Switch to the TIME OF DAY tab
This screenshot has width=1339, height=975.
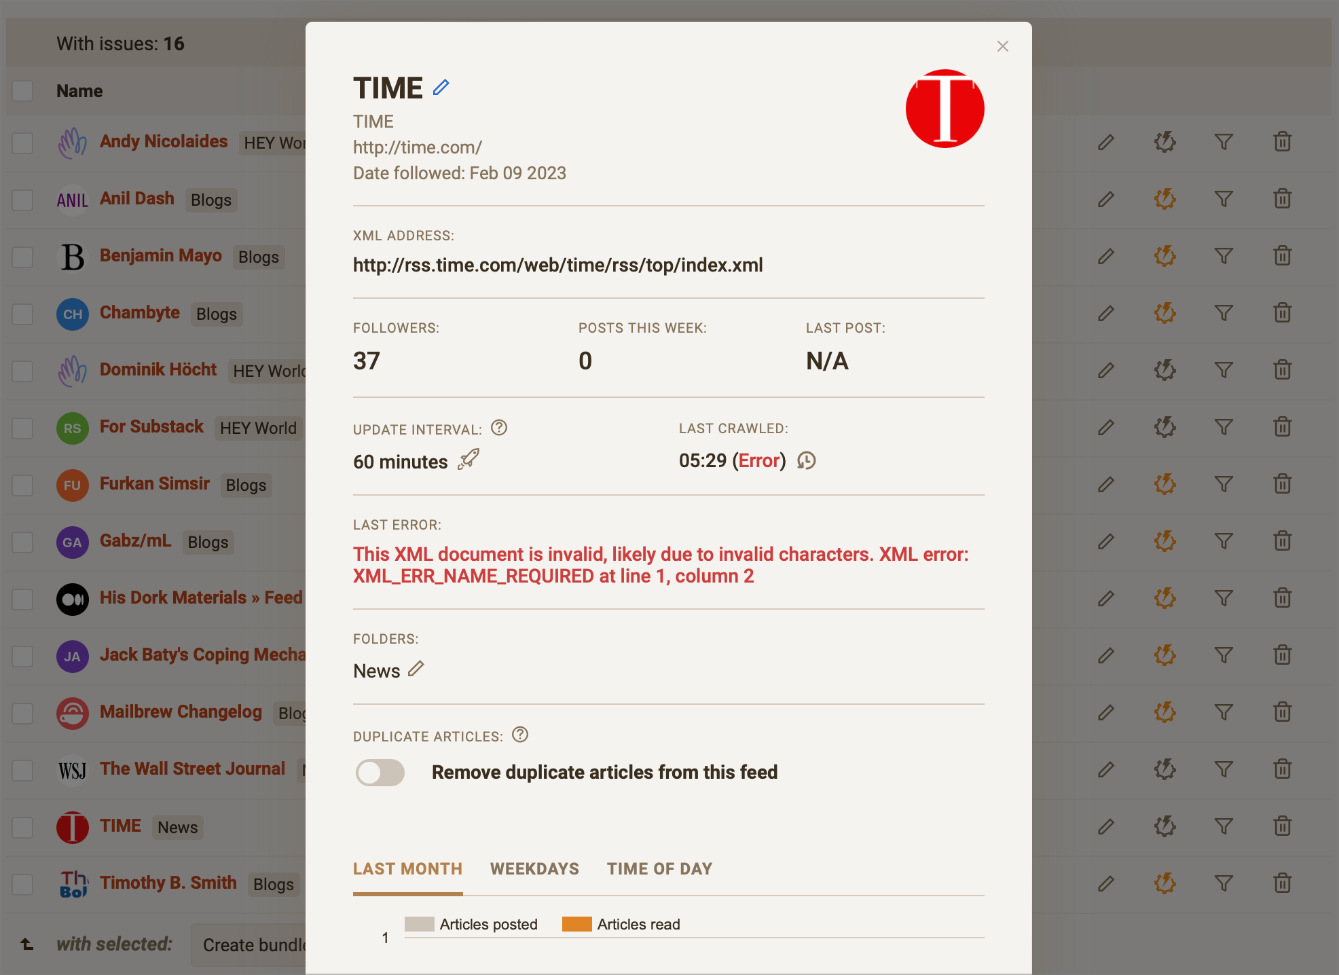coord(658,869)
